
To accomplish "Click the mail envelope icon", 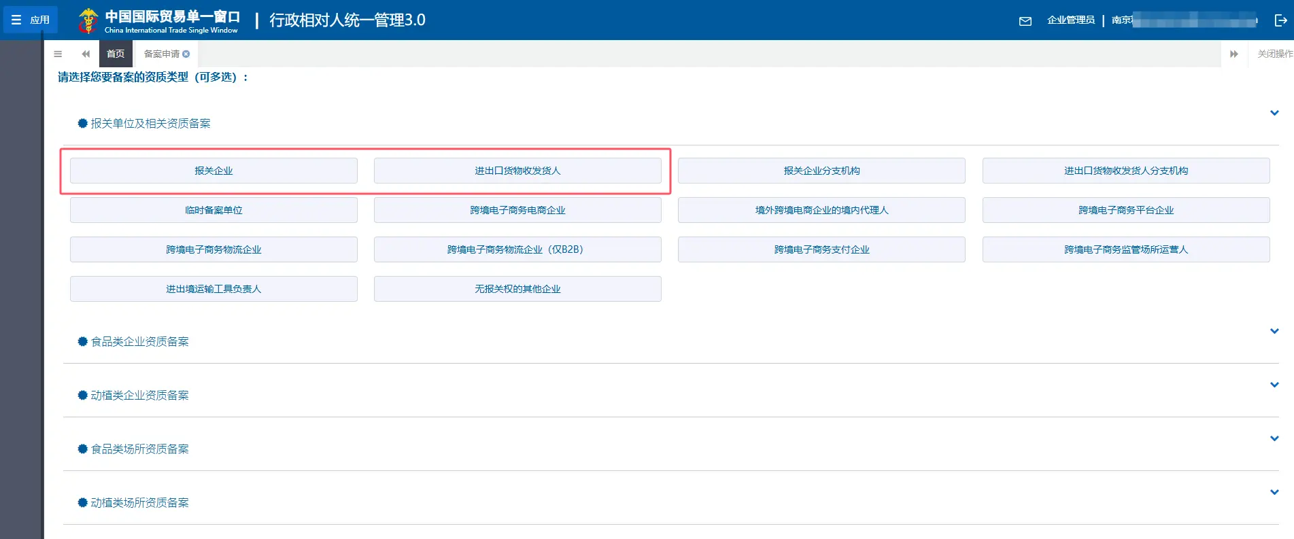I will pos(1025,21).
